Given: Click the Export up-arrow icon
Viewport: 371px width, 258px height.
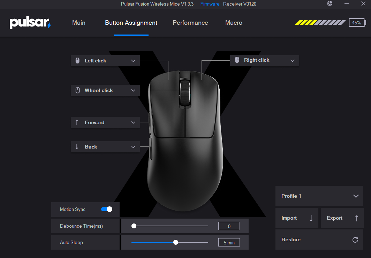Looking at the screenshot, I should (357, 218).
